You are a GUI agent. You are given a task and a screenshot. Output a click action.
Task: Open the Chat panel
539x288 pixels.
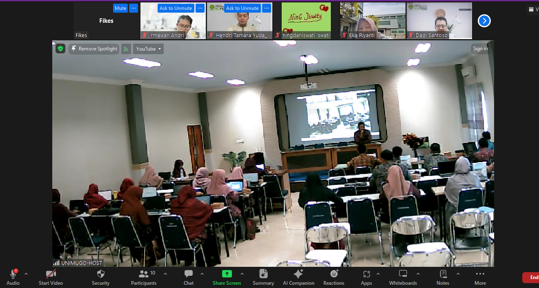click(x=188, y=274)
